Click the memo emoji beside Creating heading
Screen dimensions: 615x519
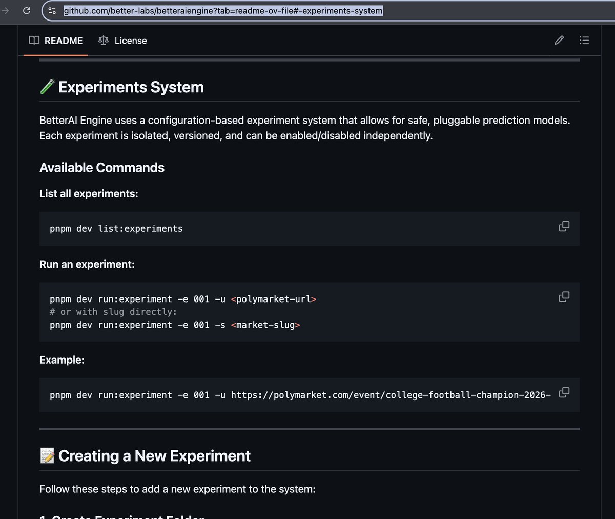tap(47, 455)
